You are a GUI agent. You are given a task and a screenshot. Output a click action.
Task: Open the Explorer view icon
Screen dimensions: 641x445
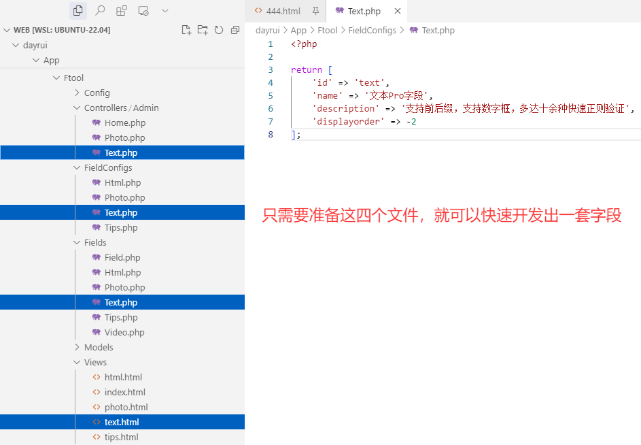click(x=77, y=11)
